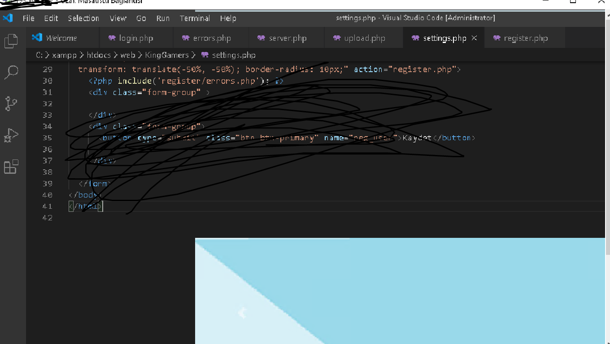Switch to the errors.php tab
Viewport: 610px width, 344px height.
[211, 38]
